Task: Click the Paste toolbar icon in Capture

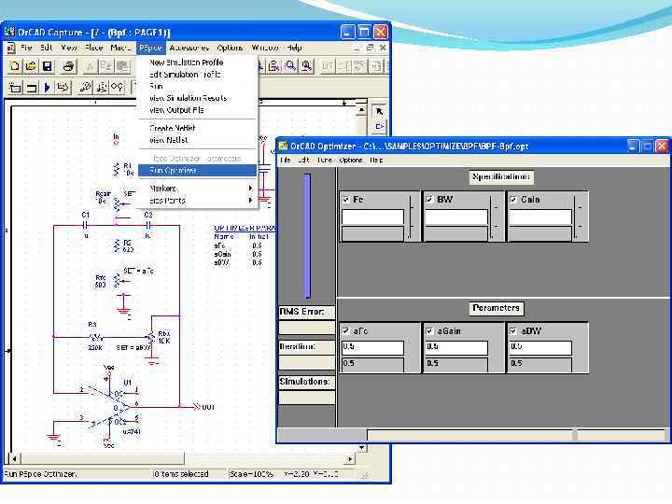Action: (123, 66)
